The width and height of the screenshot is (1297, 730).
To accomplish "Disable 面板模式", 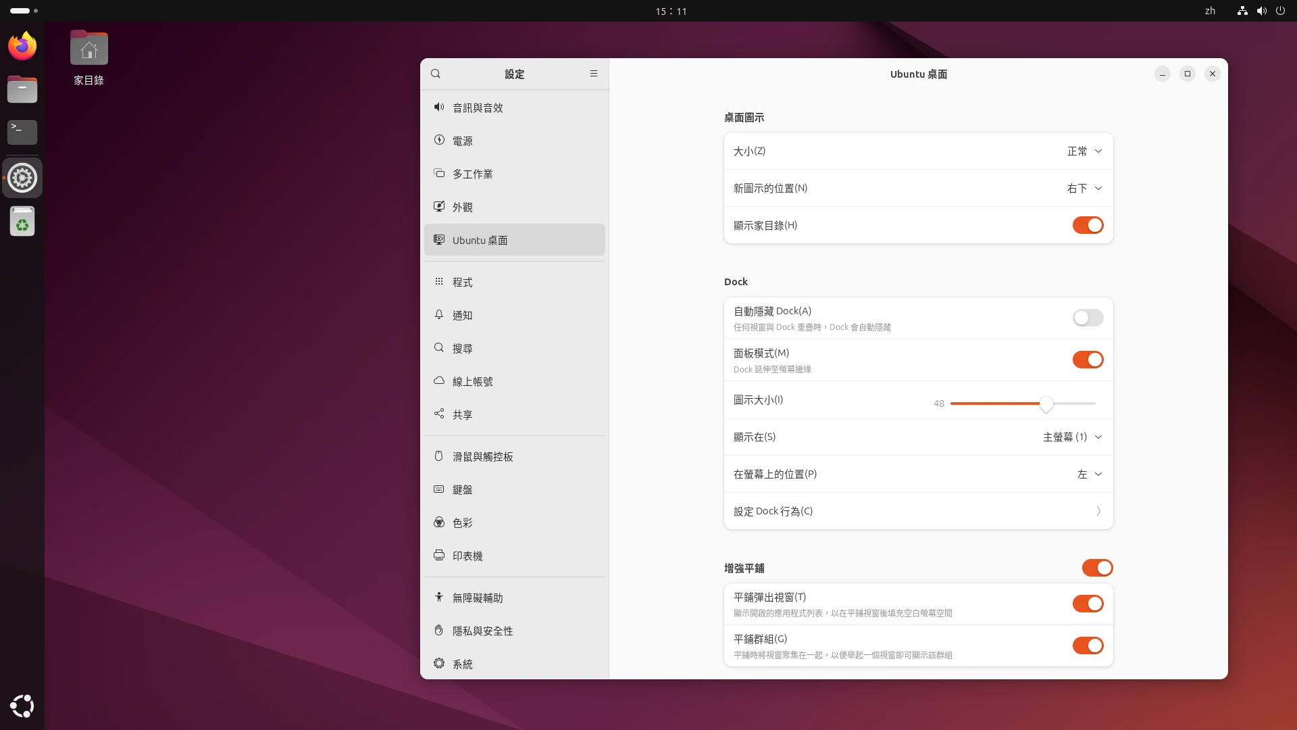I will pyautogui.click(x=1088, y=360).
